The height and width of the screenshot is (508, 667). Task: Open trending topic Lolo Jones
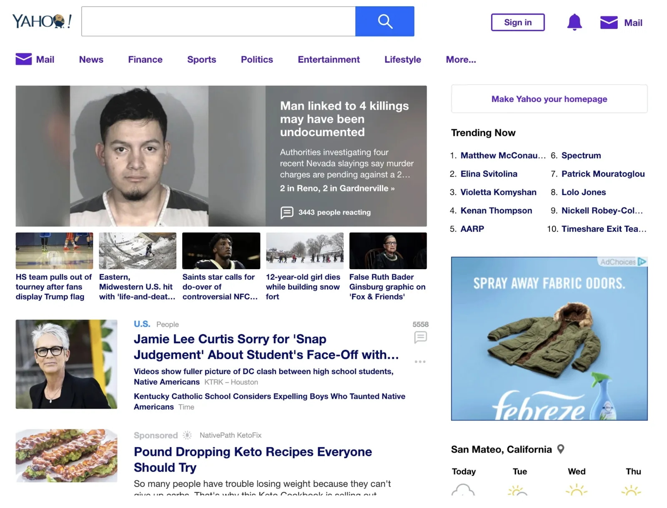[584, 192]
